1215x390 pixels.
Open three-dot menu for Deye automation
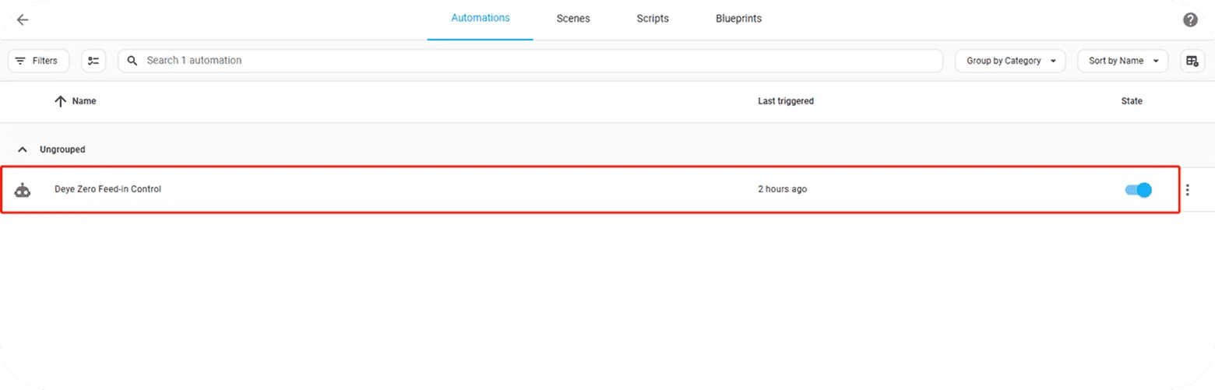click(1187, 189)
